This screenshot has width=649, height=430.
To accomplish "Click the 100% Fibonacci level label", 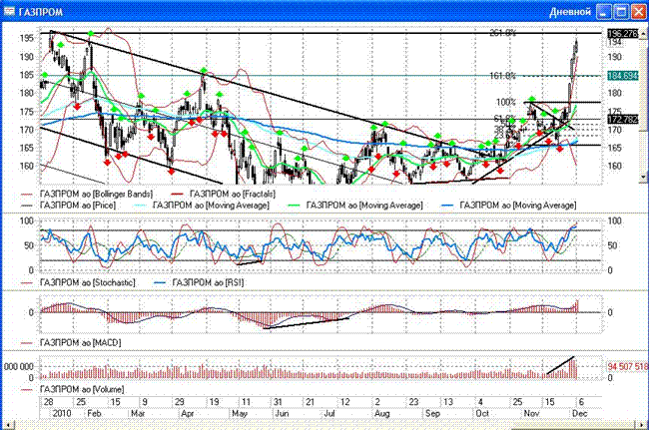I will [506, 102].
